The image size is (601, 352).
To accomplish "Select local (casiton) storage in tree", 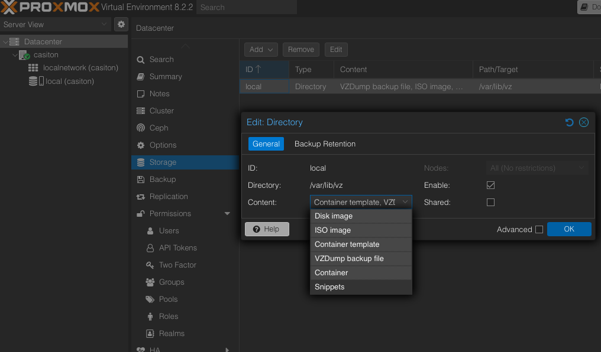I will tap(69, 81).
